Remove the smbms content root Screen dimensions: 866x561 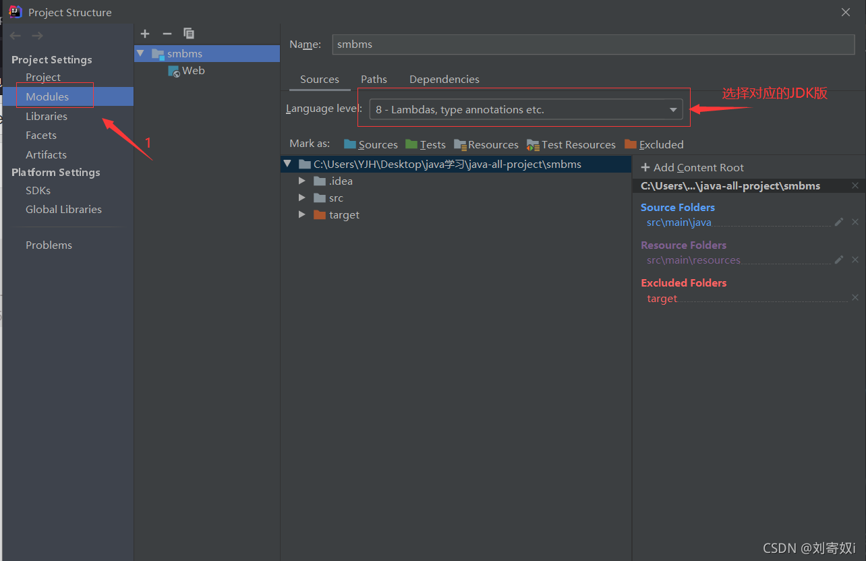point(855,185)
